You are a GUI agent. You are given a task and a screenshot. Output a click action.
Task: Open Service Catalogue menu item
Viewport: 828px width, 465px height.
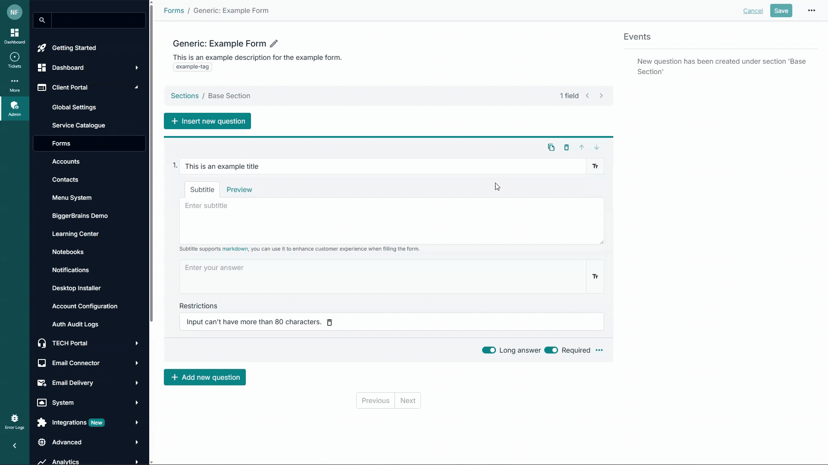(x=78, y=125)
